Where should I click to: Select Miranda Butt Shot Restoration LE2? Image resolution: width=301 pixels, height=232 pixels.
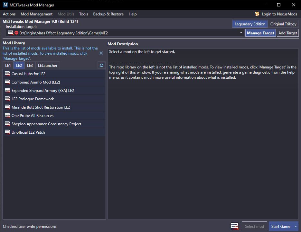click(54, 107)
